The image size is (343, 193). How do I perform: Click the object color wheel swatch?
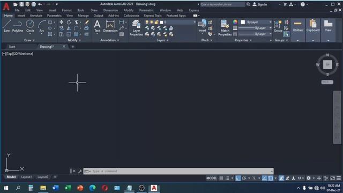(x=235, y=22)
